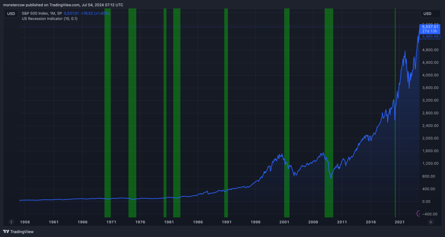Click the purple circular marker near -400.00
Image resolution: width=445 pixels, height=237 pixels.
click(x=418, y=213)
